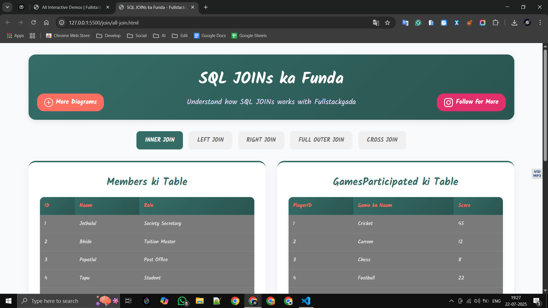The width and height of the screenshot is (548, 308).
Task: Open the scissors clipping extension
Action: [x=457, y=23]
